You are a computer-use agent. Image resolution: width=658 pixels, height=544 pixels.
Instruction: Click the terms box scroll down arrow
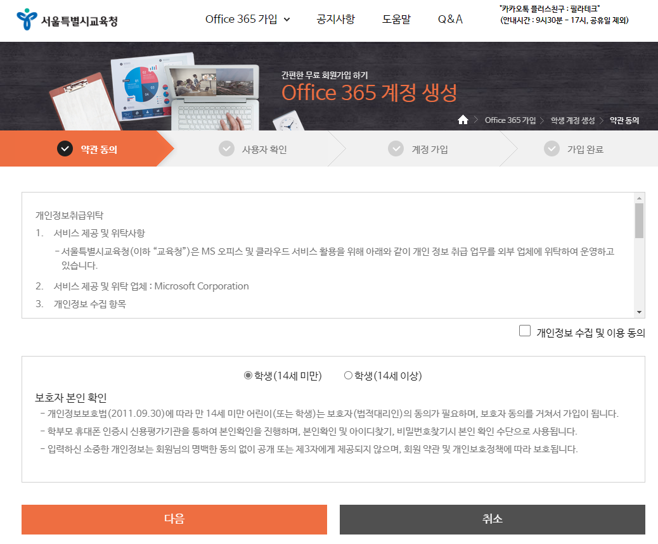pos(639,312)
